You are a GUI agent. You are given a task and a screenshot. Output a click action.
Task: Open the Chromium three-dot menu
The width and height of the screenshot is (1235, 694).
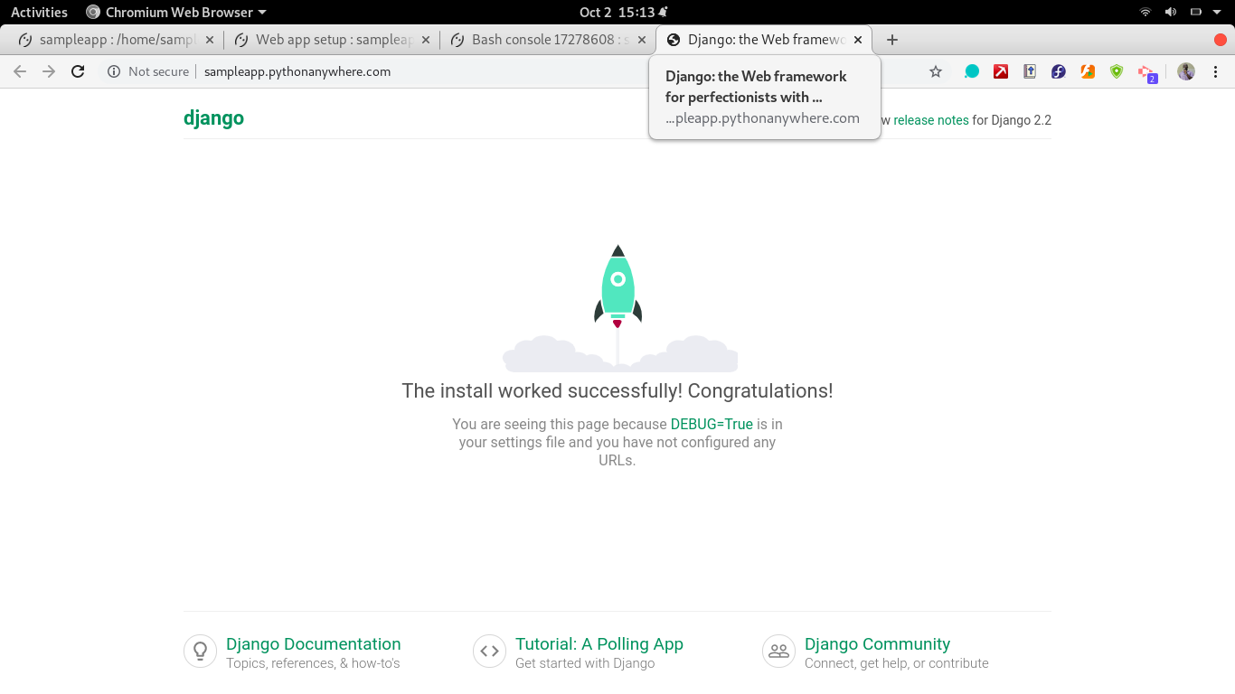point(1215,71)
